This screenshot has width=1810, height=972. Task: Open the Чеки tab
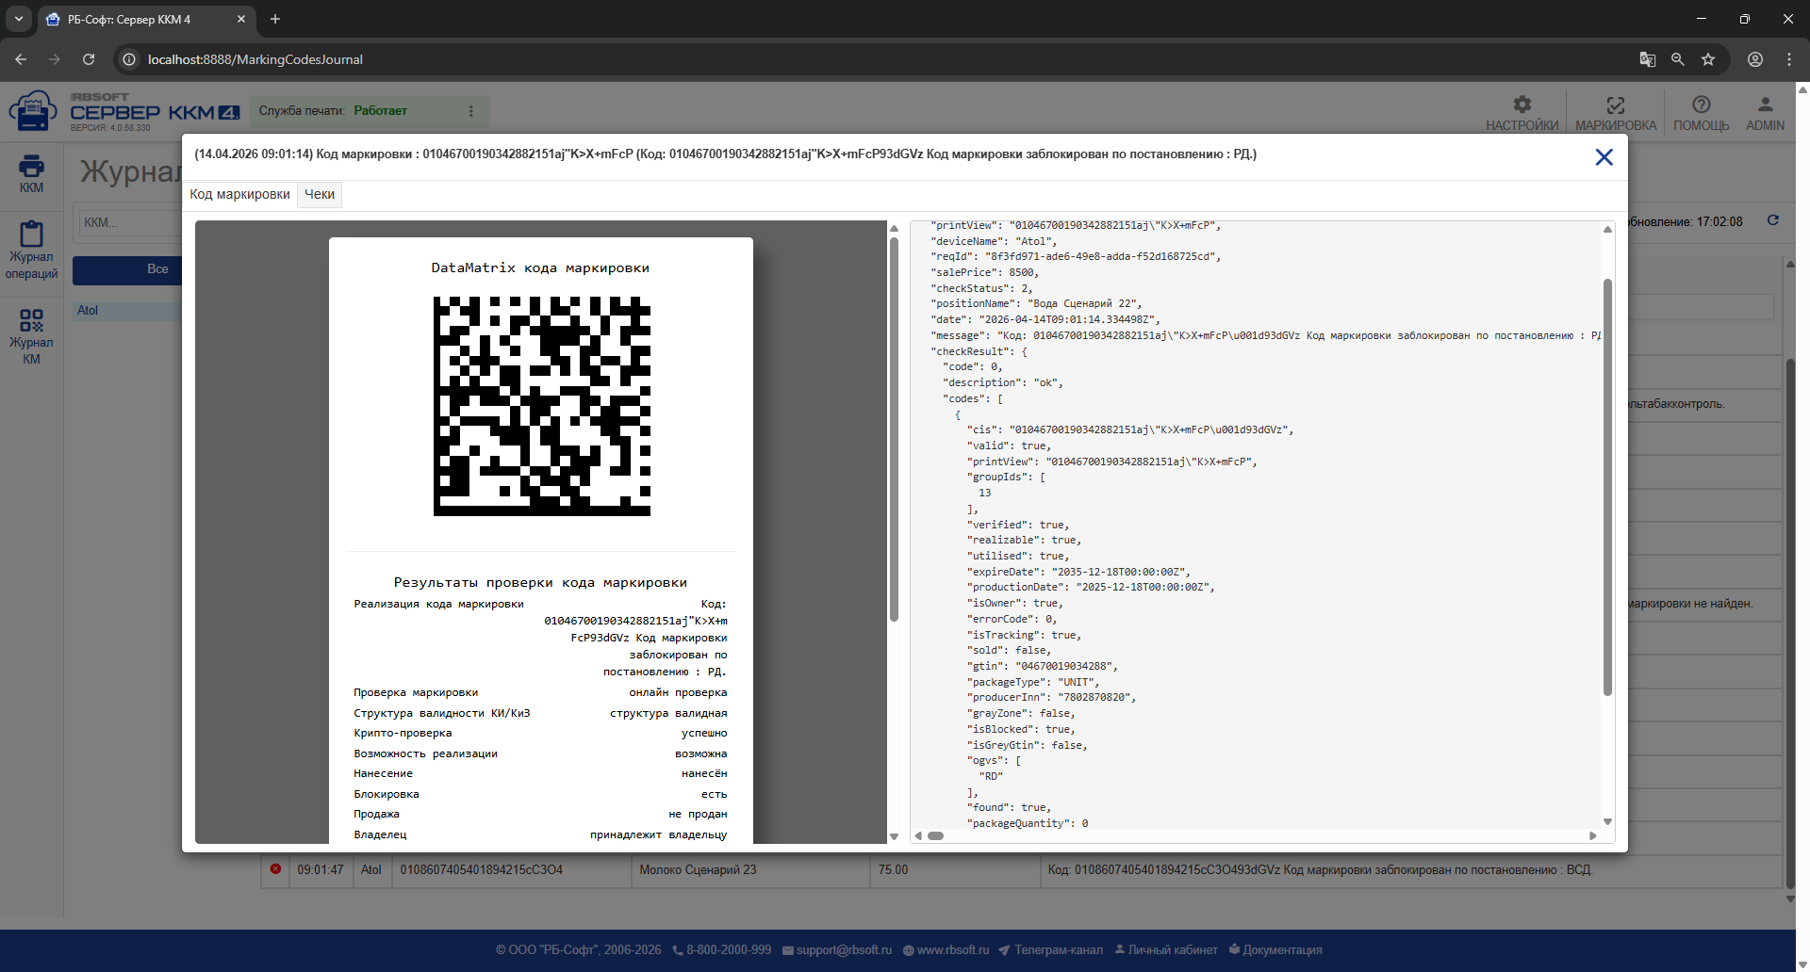[x=320, y=194]
